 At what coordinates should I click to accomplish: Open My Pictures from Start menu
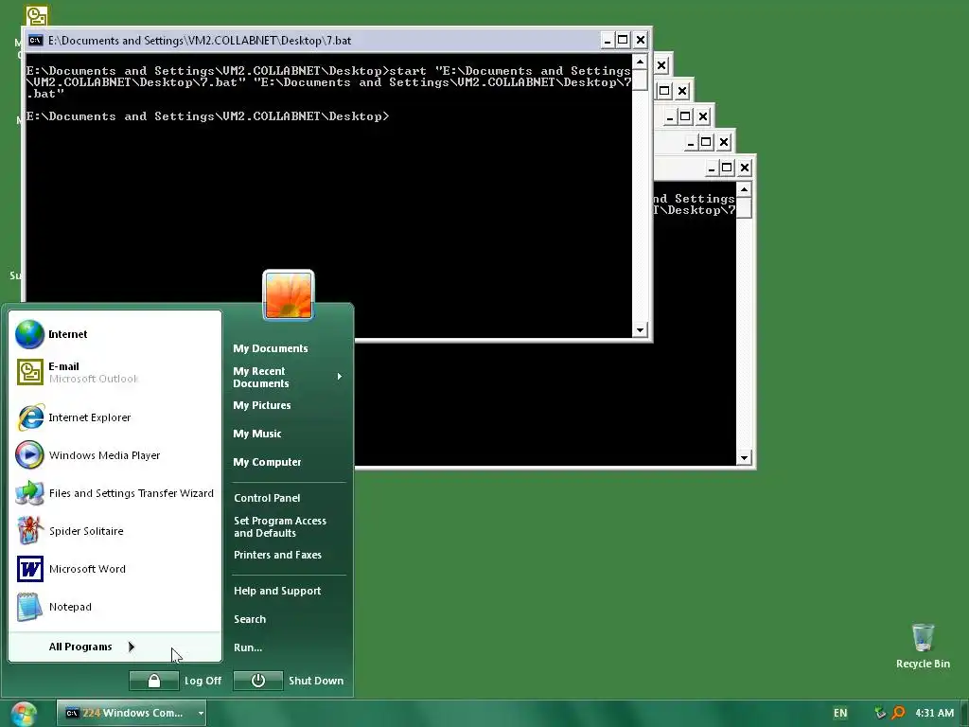261,405
